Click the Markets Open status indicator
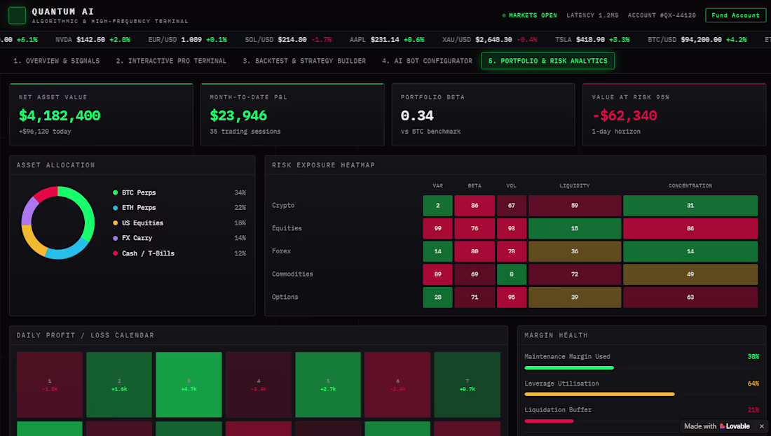771x436 pixels. 530,15
